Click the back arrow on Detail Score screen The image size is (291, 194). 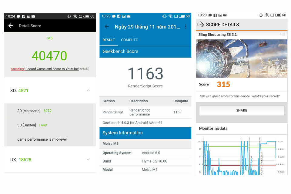coord(11,26)
